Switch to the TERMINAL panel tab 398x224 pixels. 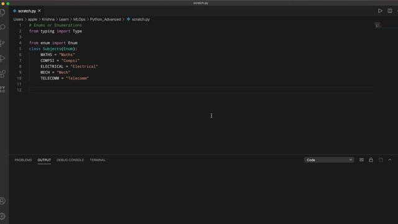click(x=98, y=160)
